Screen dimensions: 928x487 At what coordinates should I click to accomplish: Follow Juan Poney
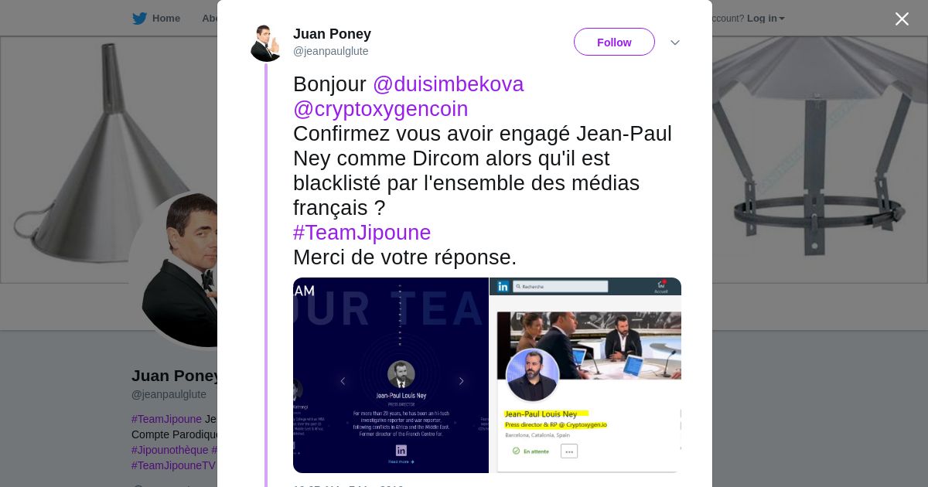(x=614, y=42)
